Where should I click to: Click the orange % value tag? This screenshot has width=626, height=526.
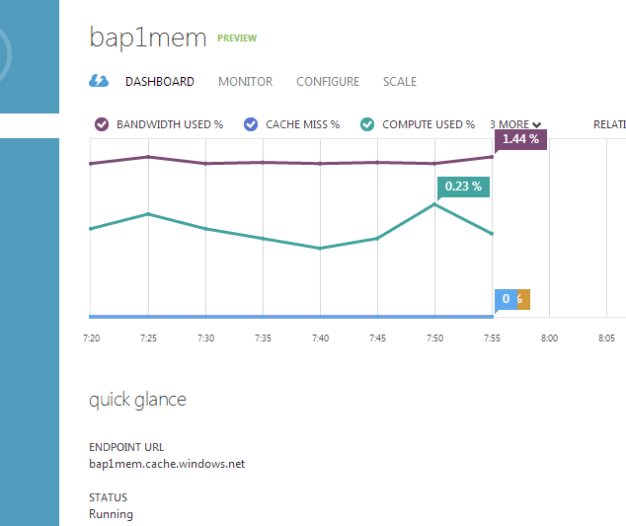[x=523, y=299]
